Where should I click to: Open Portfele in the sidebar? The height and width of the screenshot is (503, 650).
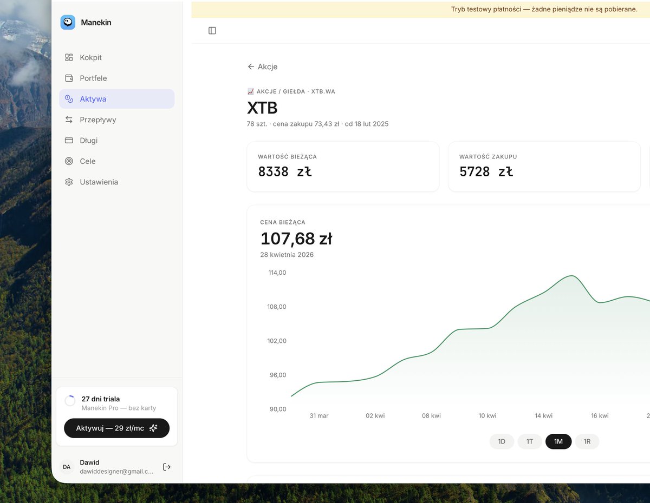click(116, 78)
